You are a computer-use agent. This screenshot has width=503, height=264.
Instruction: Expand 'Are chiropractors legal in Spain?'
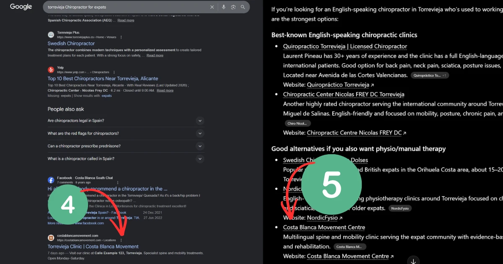pos(200,121)
